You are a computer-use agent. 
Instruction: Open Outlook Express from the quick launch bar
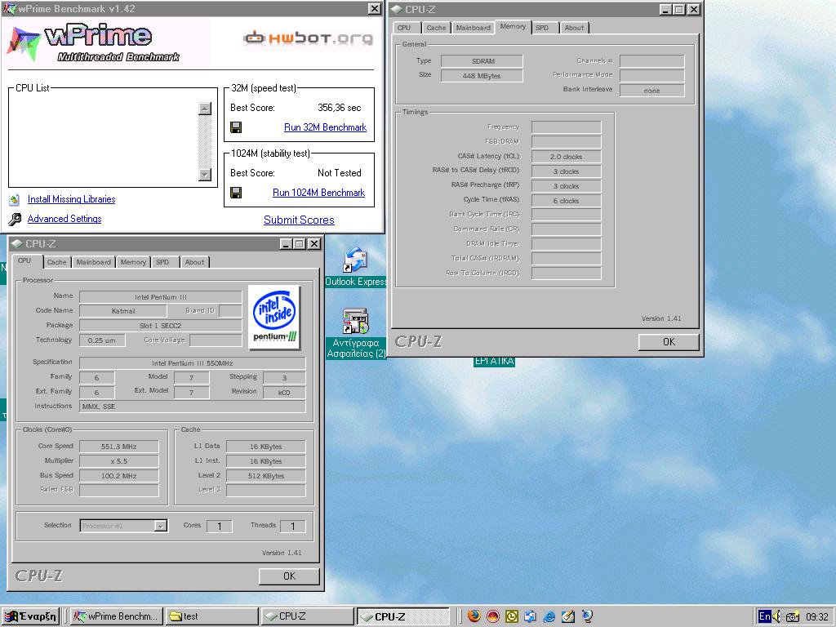pyautogui.click(x=530, y=616)
